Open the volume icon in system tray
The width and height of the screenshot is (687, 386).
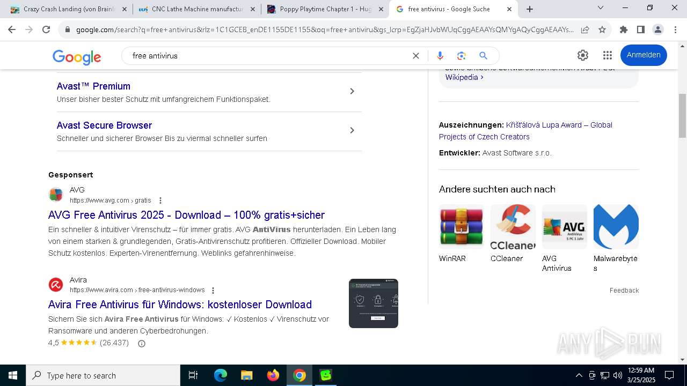point(618,375)
